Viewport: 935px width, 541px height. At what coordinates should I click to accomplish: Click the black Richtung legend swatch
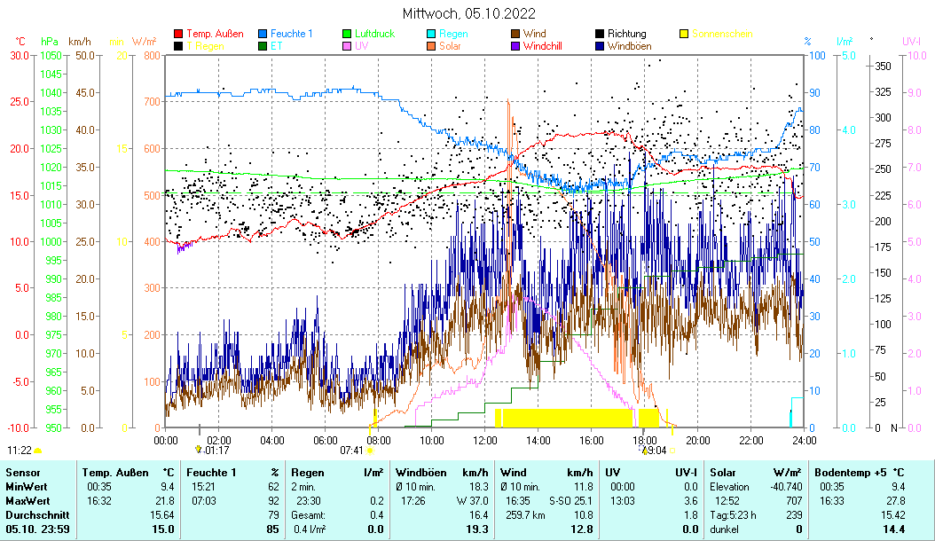pyautogui.click(x=600, y=34)
